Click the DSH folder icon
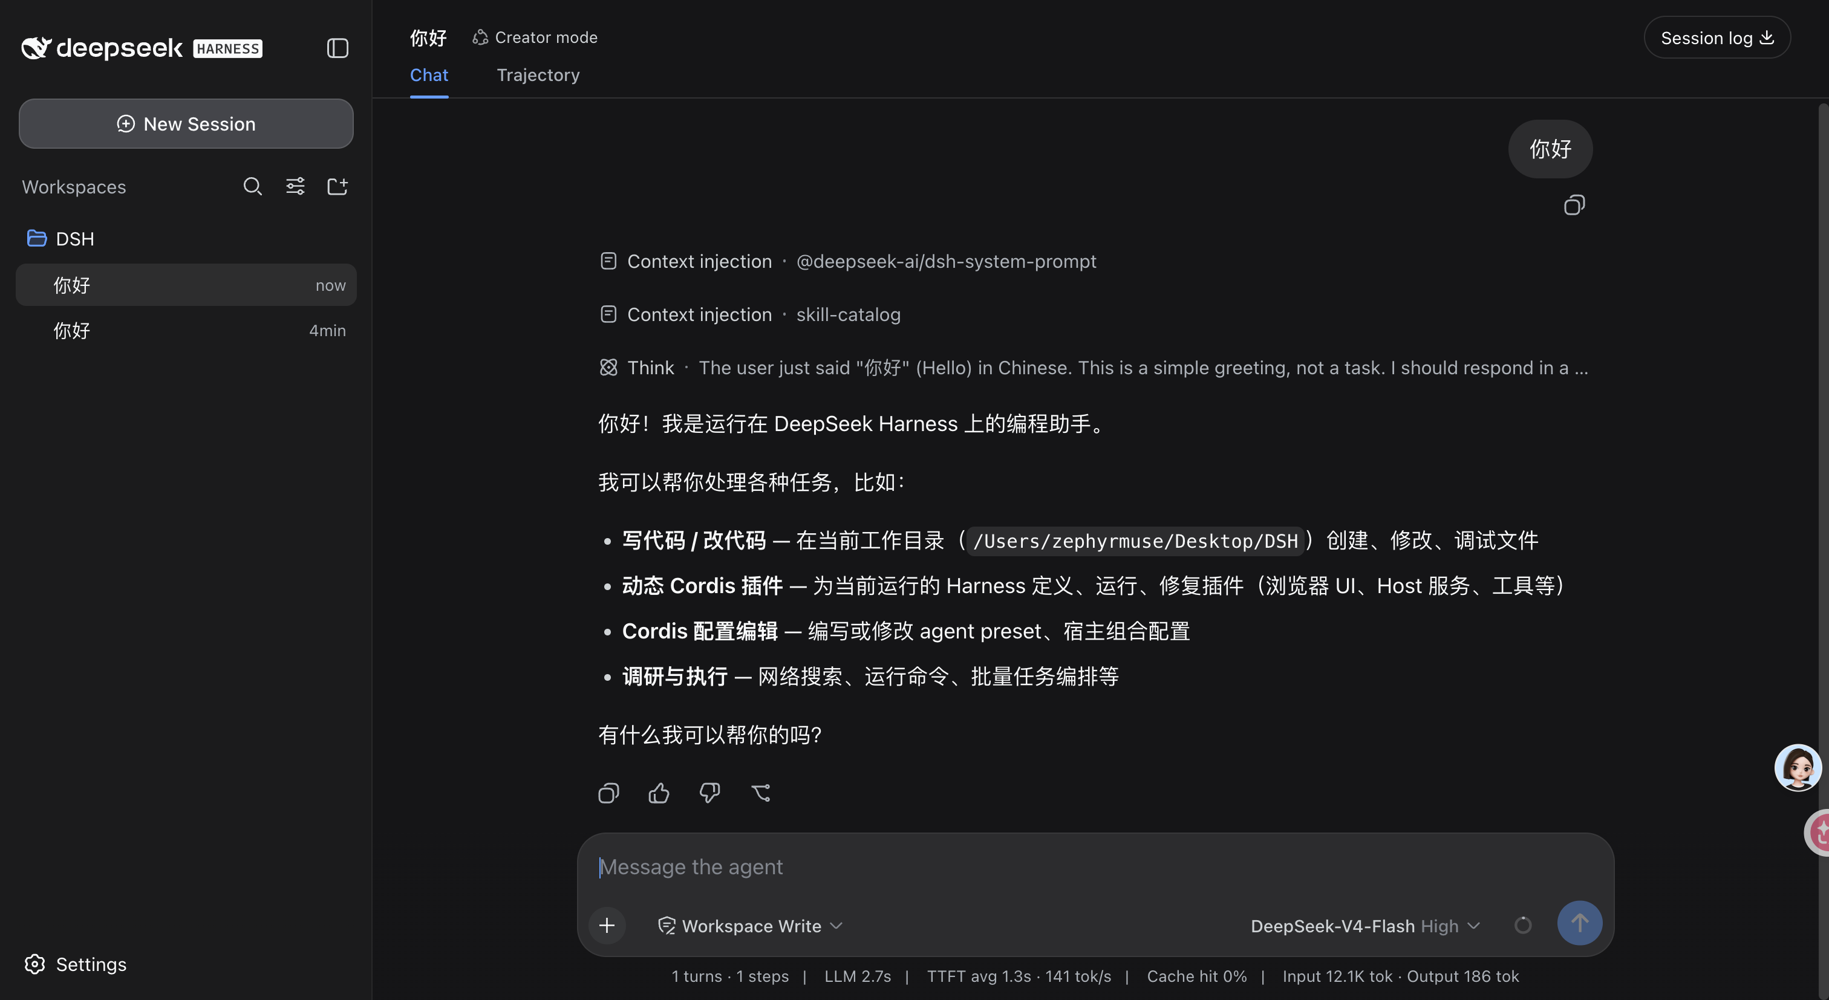 tap(36, 238)
